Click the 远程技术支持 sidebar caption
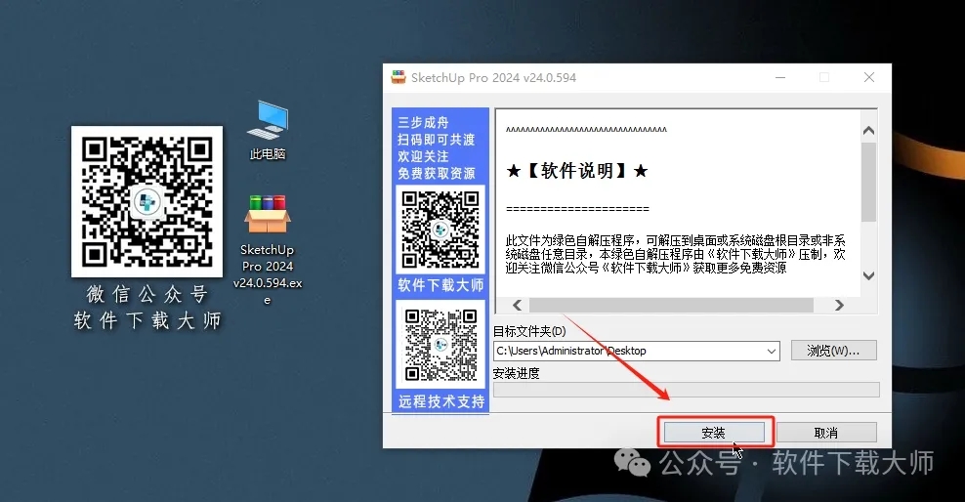The height and width of the screenshot is (502, 965). click(x=441, y=401)
